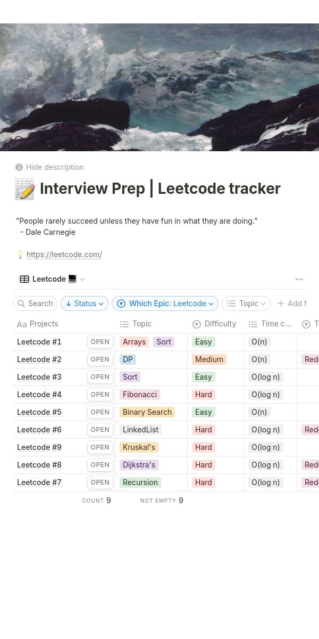
Task: Click the table view icon next to Leetcode
Action: (x=24, y=279)
